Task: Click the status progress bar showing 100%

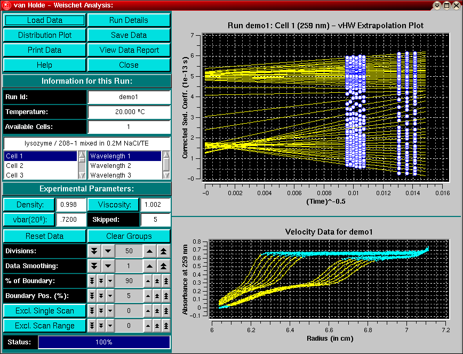Action: (x=104, y=342)
